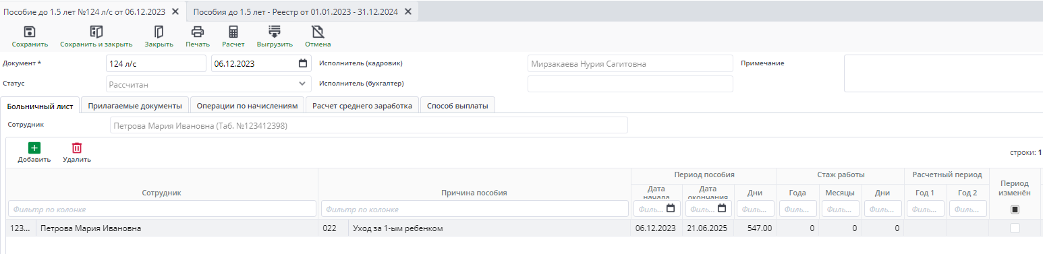Screen dimensions: 1043x254
Task: Click Сотрудник column filter field
Action: pos(162,209)
